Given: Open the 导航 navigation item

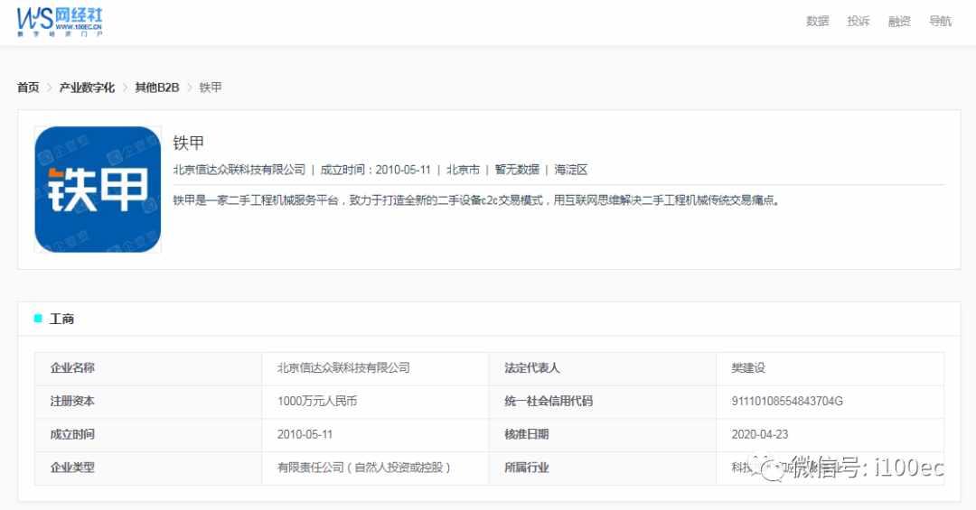Looking at the screenshot, I should point(941,21).
